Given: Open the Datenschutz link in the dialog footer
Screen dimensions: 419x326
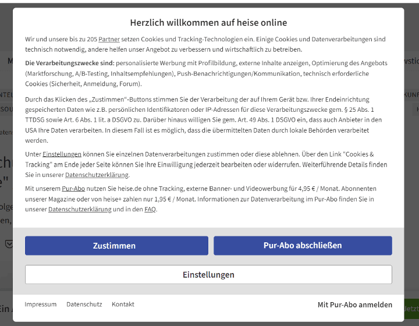Looking at the screenshot, I should [x=84, y=304].
